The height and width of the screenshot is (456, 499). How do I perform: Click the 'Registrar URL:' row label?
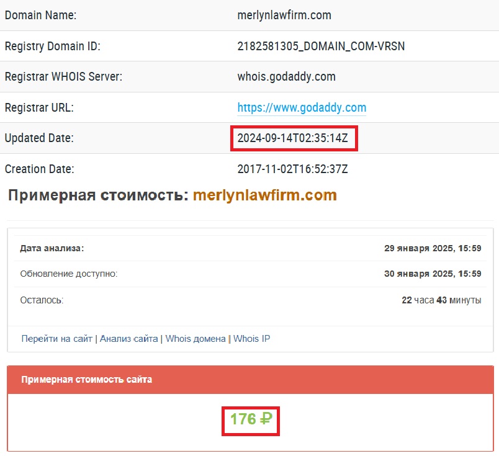[39, 108]
